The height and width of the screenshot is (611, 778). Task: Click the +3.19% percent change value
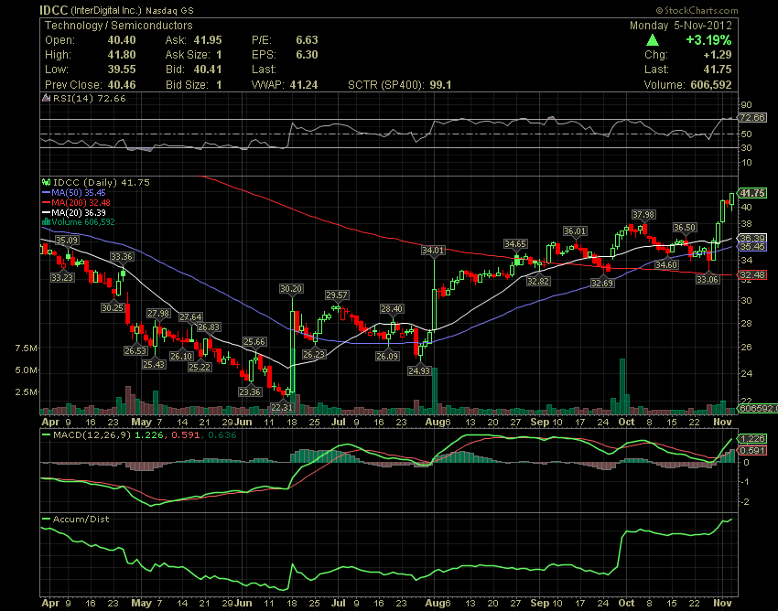pos(708,40)
